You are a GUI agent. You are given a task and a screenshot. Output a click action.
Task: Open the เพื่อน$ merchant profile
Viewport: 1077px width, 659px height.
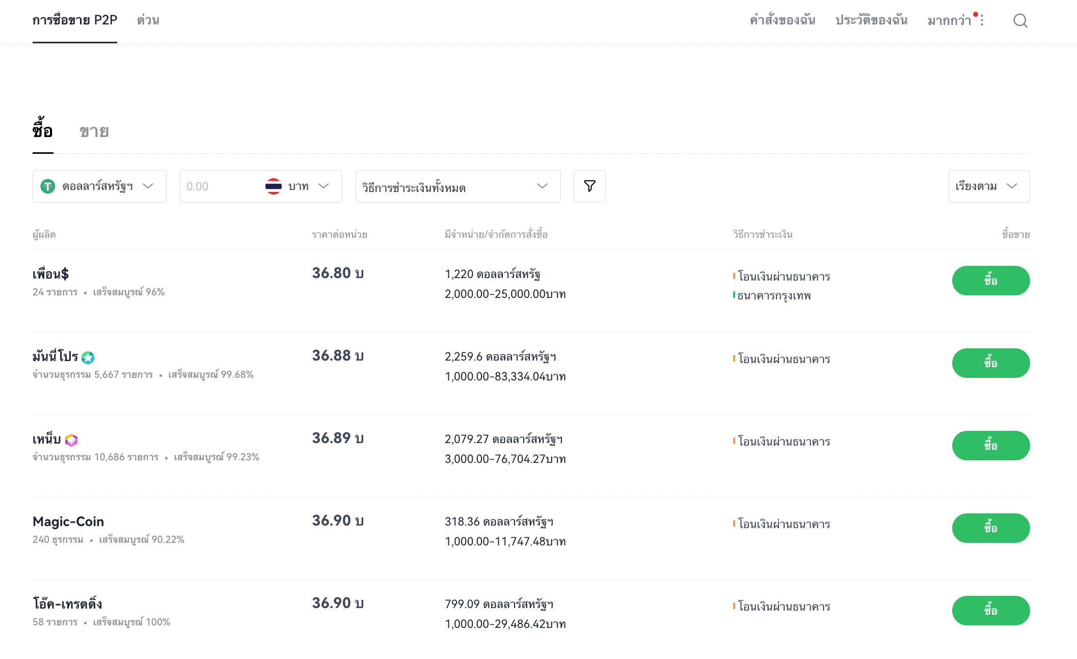tap(50, 274)
